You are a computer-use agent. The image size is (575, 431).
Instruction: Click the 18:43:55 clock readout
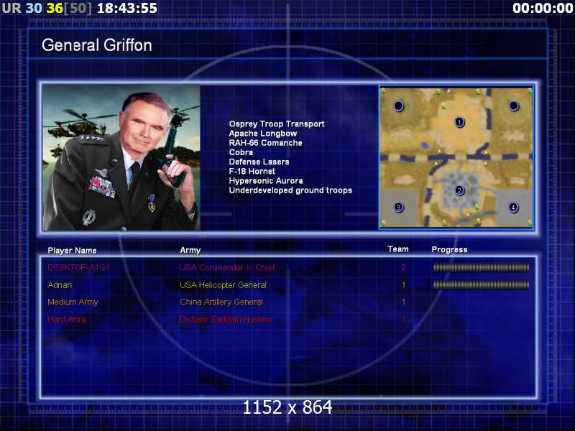127,8
